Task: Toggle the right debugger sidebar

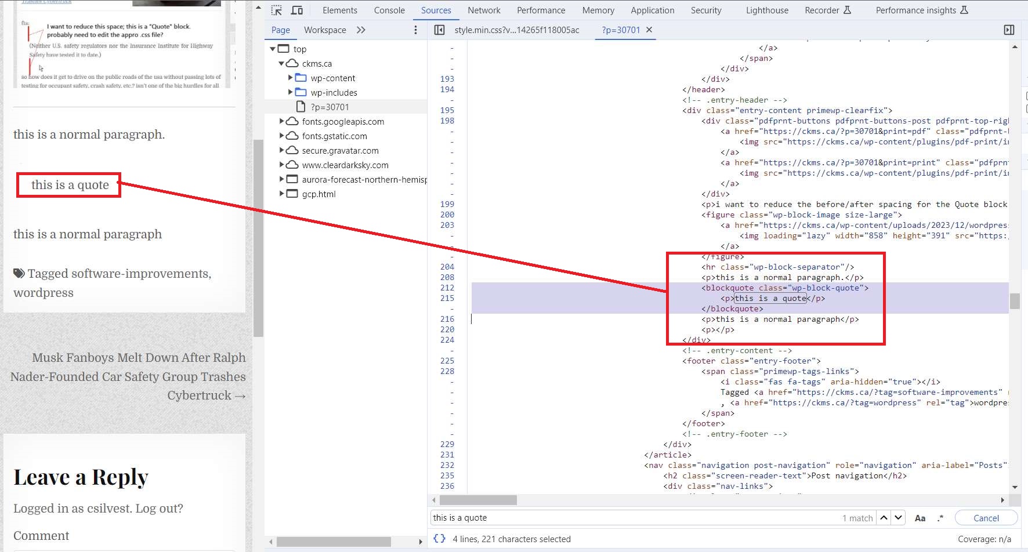Action: click(1009, 30)
